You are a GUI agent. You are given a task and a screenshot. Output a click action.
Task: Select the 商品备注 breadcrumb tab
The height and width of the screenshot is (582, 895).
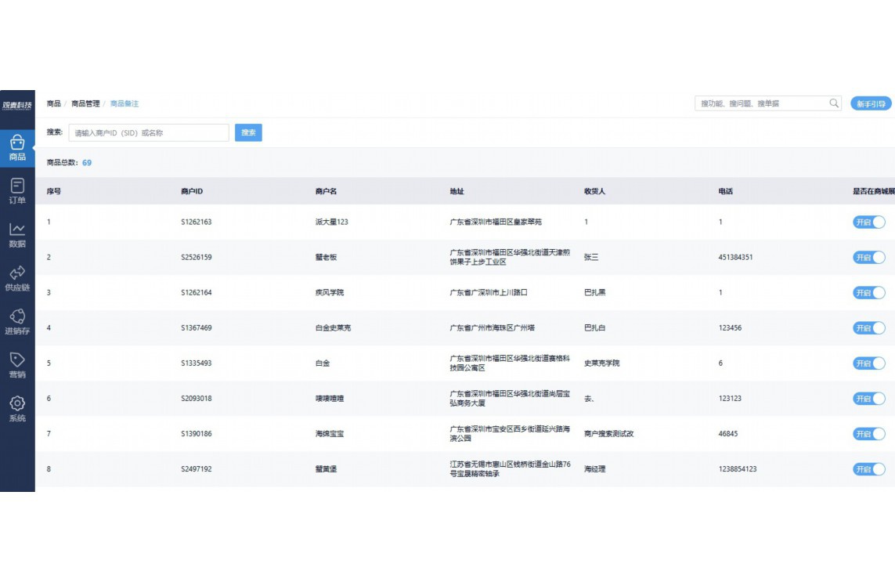tap(125, 103)
